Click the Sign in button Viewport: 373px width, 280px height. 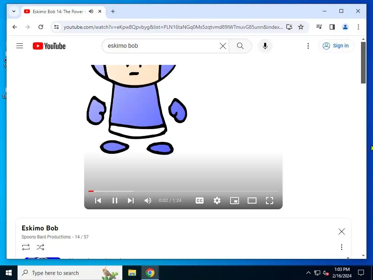336,46
